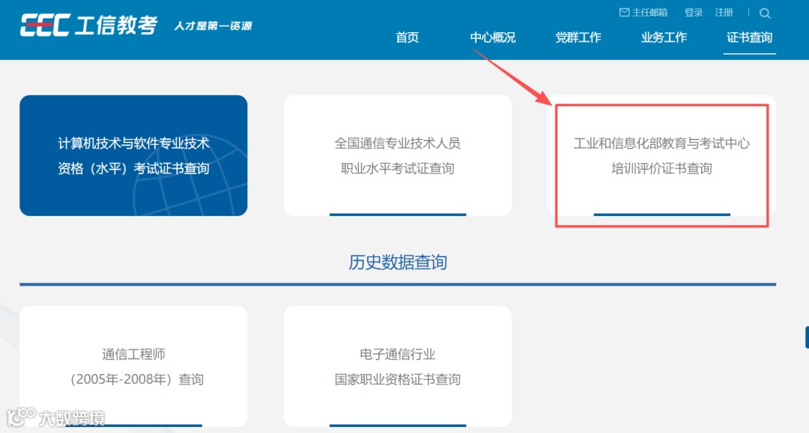The width and height of the screenshot is (809, 433).
Task: Open 通信工程师（2005年-2008年）查询 card
Action: [x=133, y=366]
